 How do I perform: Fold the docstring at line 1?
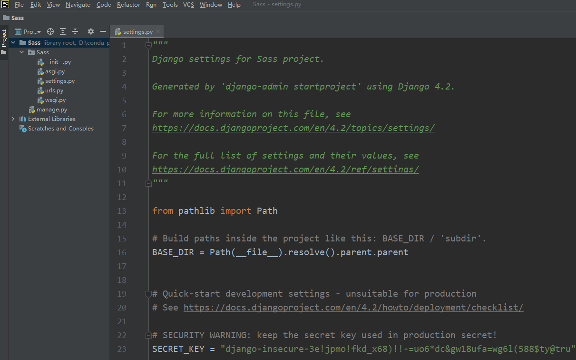coord(148,45)
